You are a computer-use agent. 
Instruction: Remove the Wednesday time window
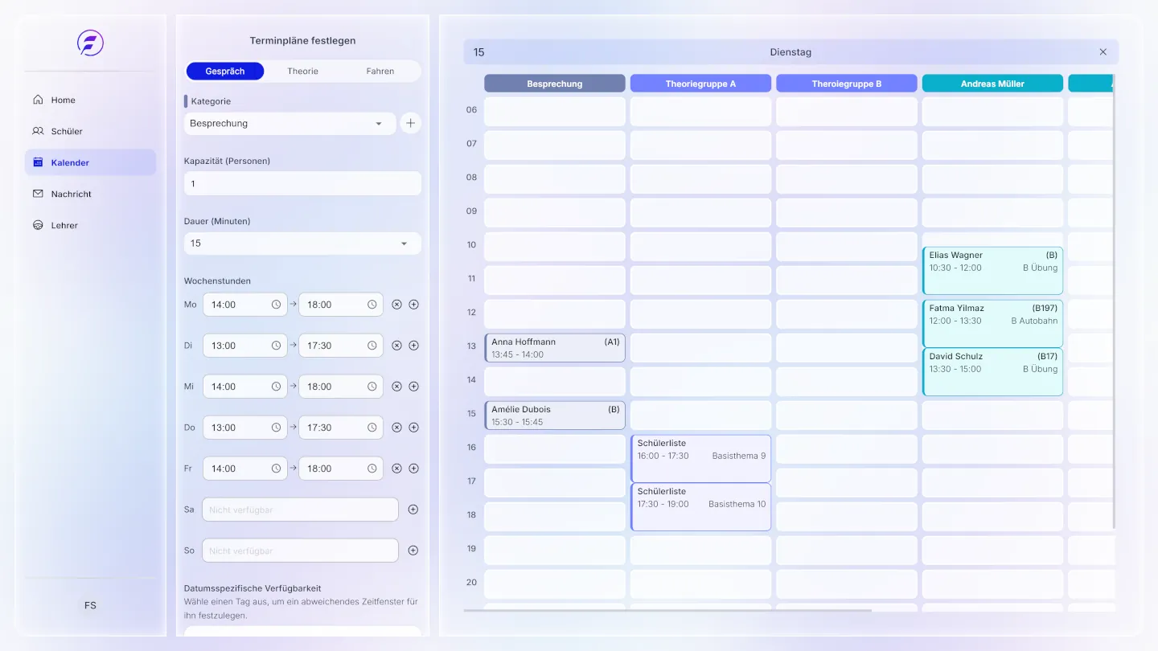point(396,387)
